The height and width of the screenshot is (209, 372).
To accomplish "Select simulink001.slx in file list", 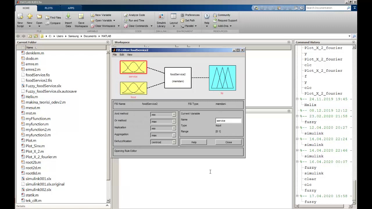I will point(38,179).
